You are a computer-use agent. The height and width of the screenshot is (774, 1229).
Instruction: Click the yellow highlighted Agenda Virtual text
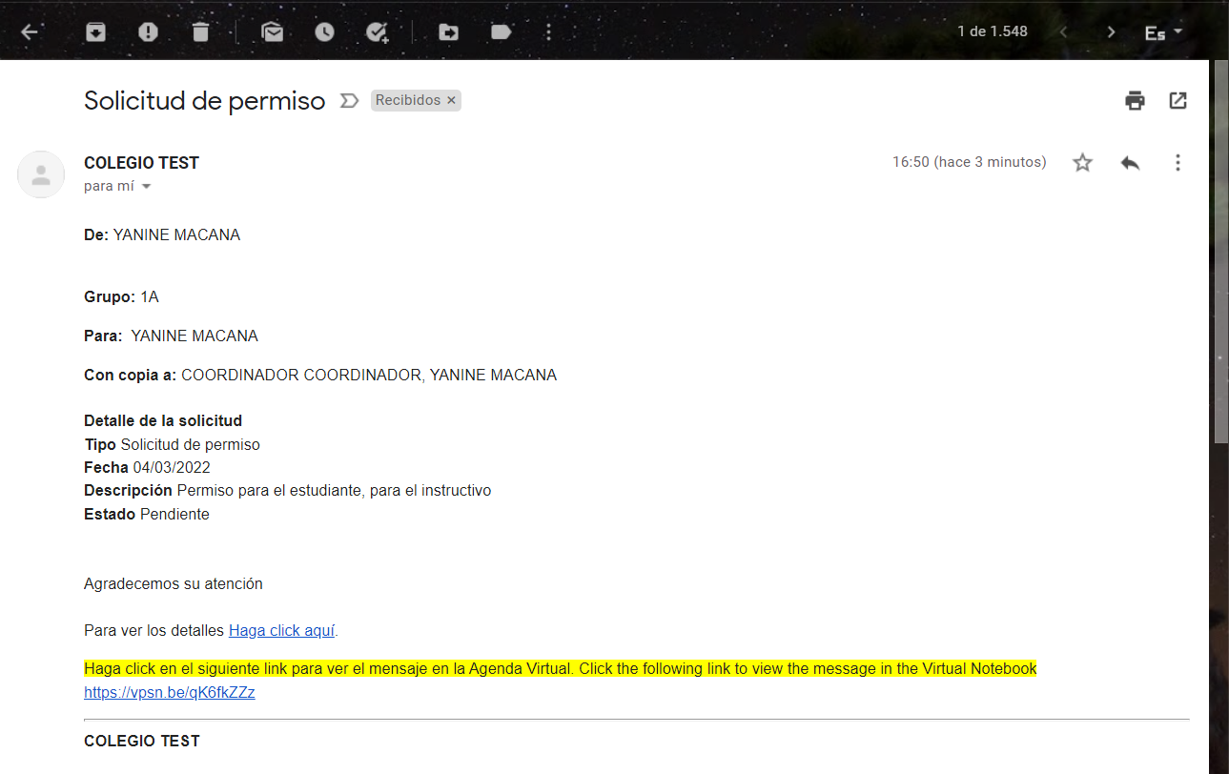click(561, 668)
